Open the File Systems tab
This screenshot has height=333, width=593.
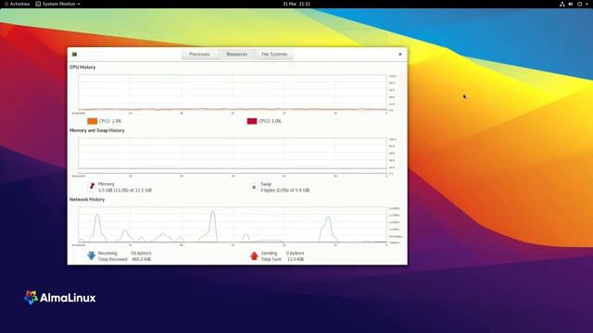point(274,55)
